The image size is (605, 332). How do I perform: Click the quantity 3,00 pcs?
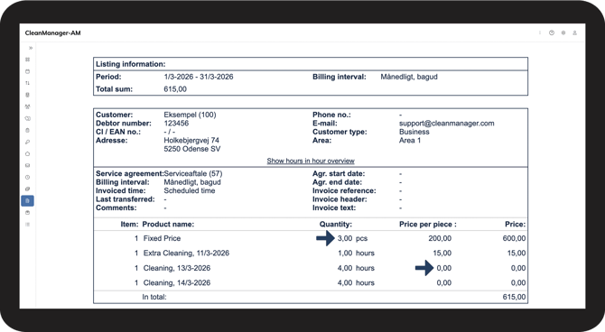point(352,238)
